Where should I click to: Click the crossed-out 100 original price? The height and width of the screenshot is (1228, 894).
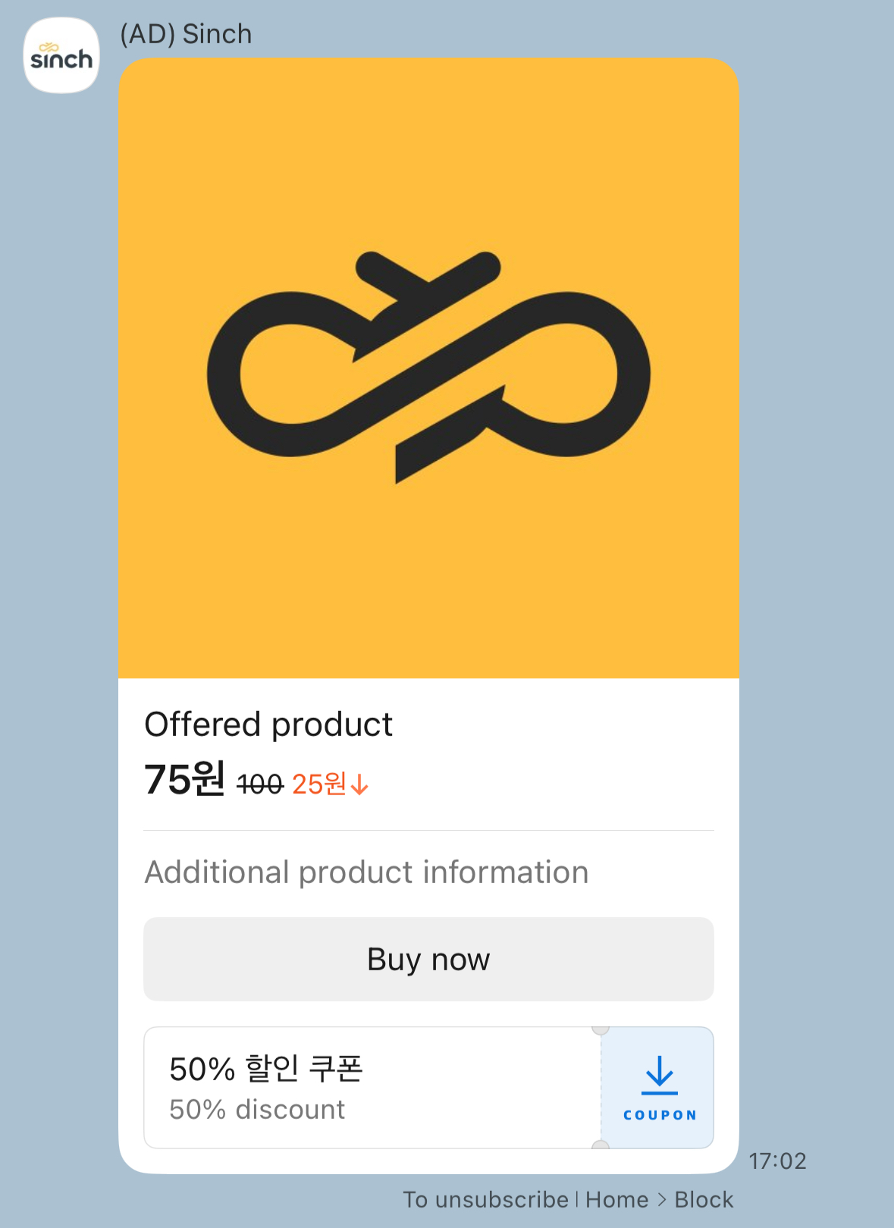[x=260, y=785]
